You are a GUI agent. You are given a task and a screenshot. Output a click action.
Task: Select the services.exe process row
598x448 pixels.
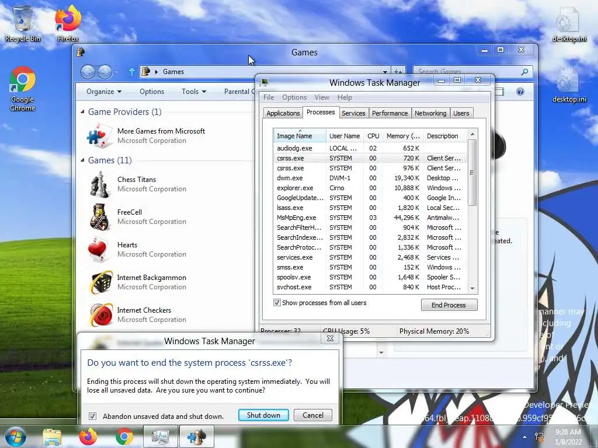click(370, 257)
